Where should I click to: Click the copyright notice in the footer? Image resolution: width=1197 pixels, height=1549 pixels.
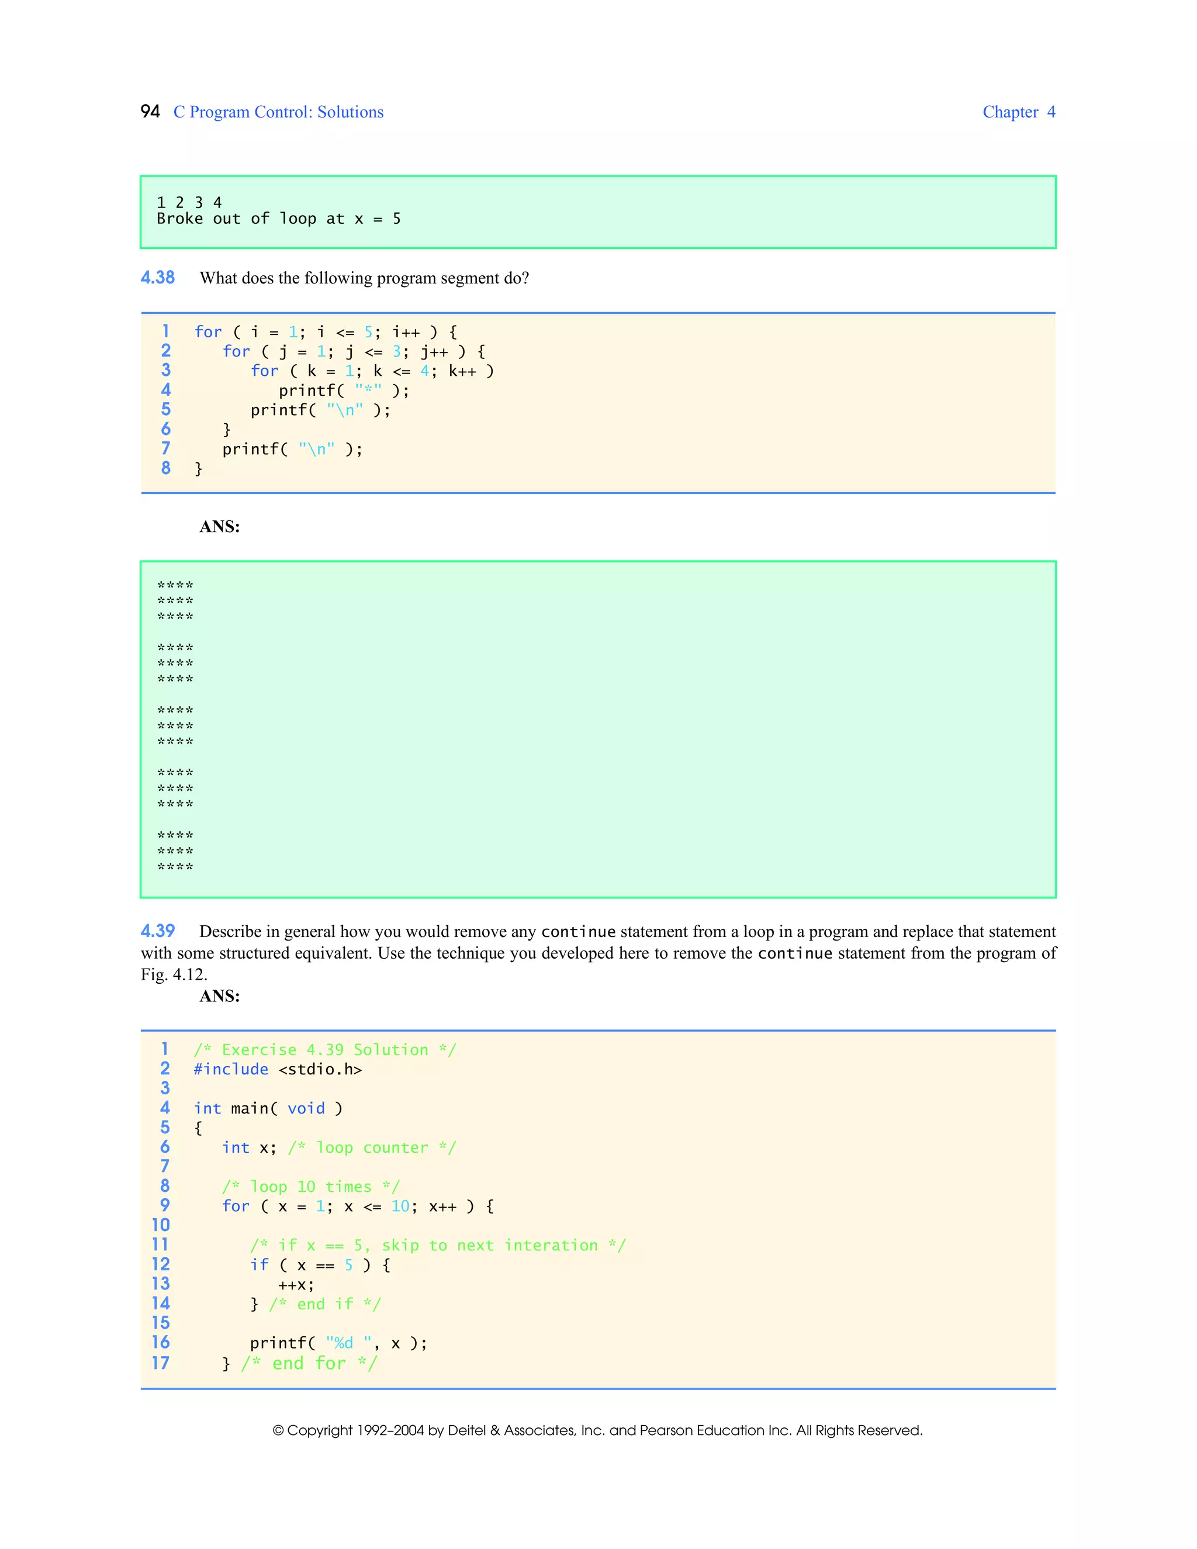(x=598, y=1430)
